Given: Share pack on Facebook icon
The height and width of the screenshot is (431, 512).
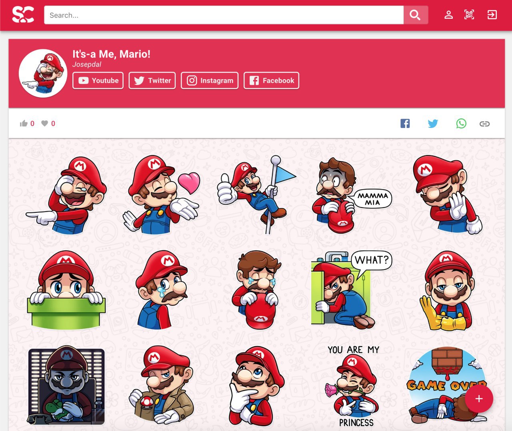Looking at the screenshot, I should point(405,124).
